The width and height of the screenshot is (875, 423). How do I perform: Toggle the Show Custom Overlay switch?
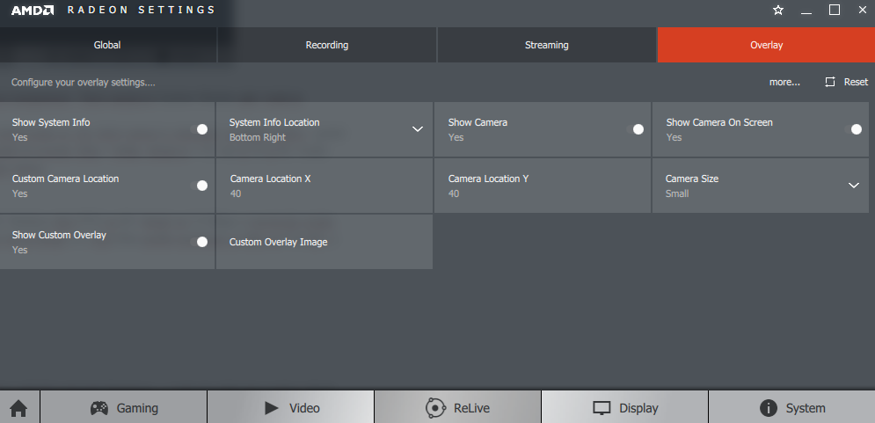pyautogui.click(x=199, y=242)
